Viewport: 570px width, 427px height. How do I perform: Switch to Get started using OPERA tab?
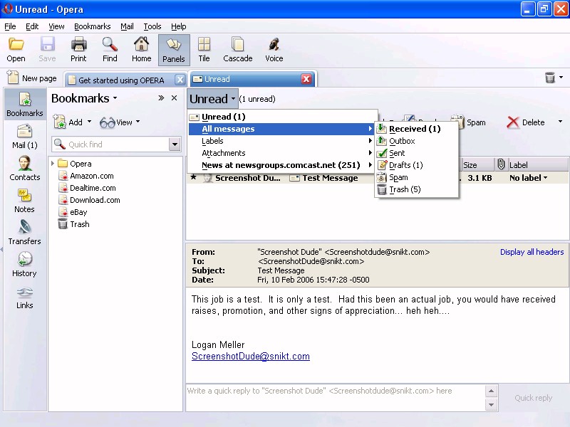tap(121, 80)
